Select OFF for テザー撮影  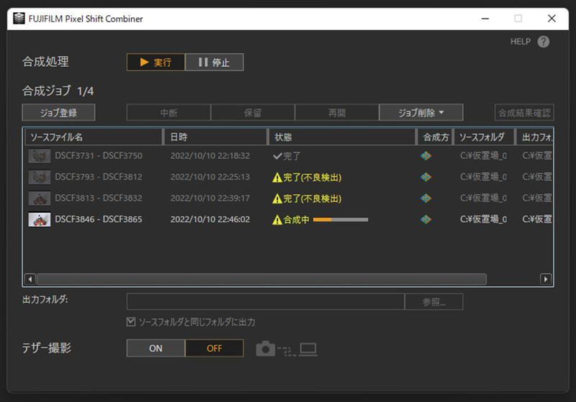point(215,348)
